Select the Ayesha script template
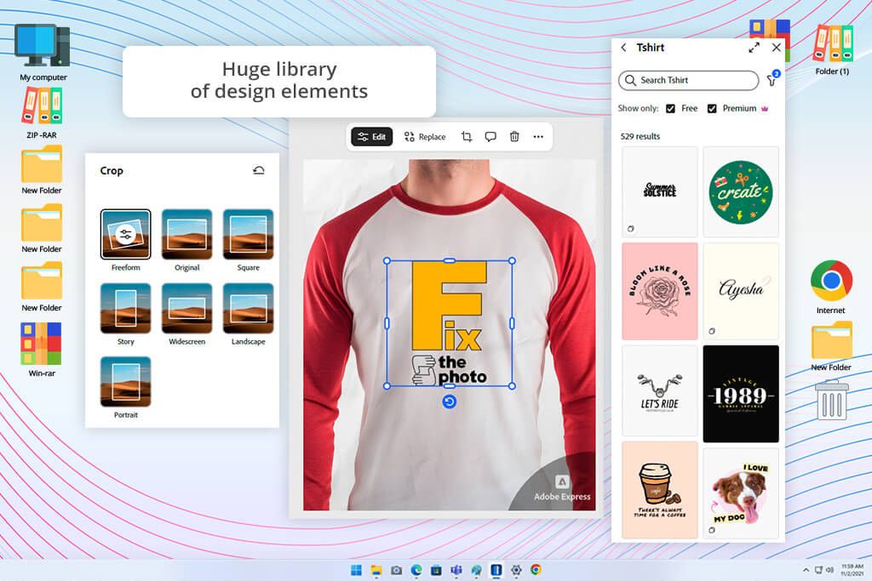872x581 pixels. 741,291
